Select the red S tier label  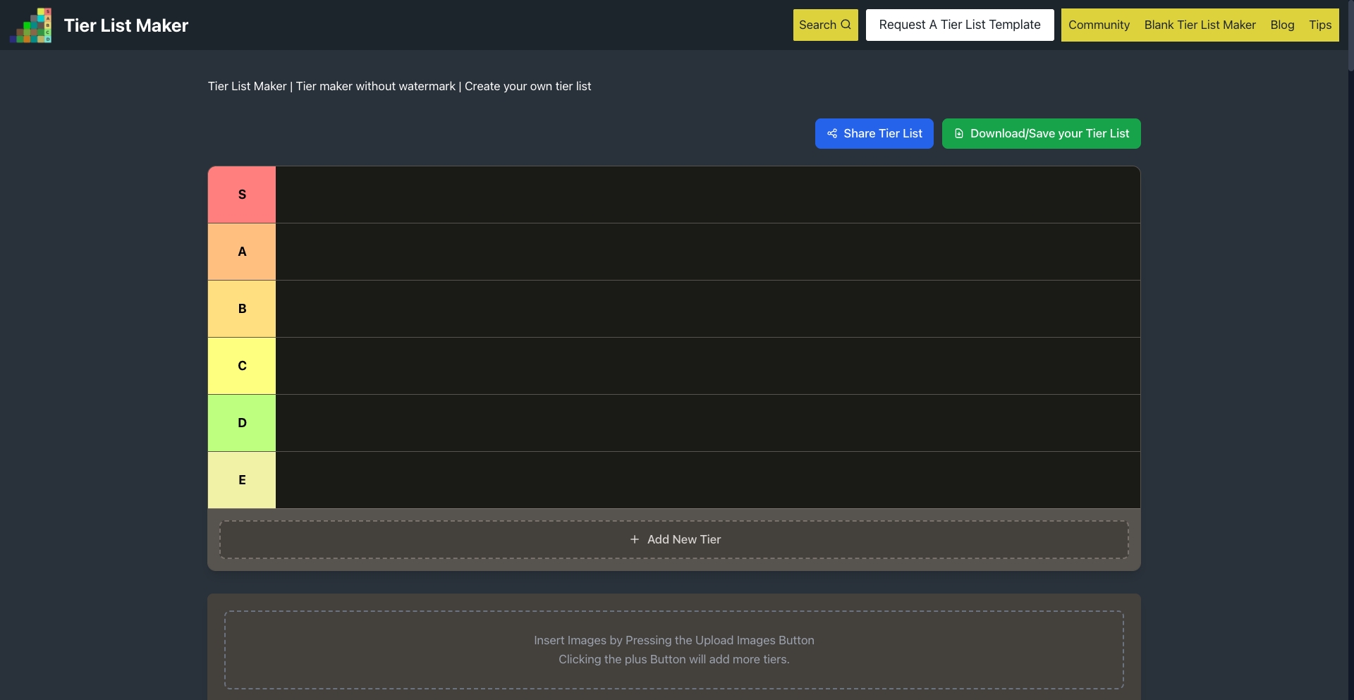click(242, 194)
